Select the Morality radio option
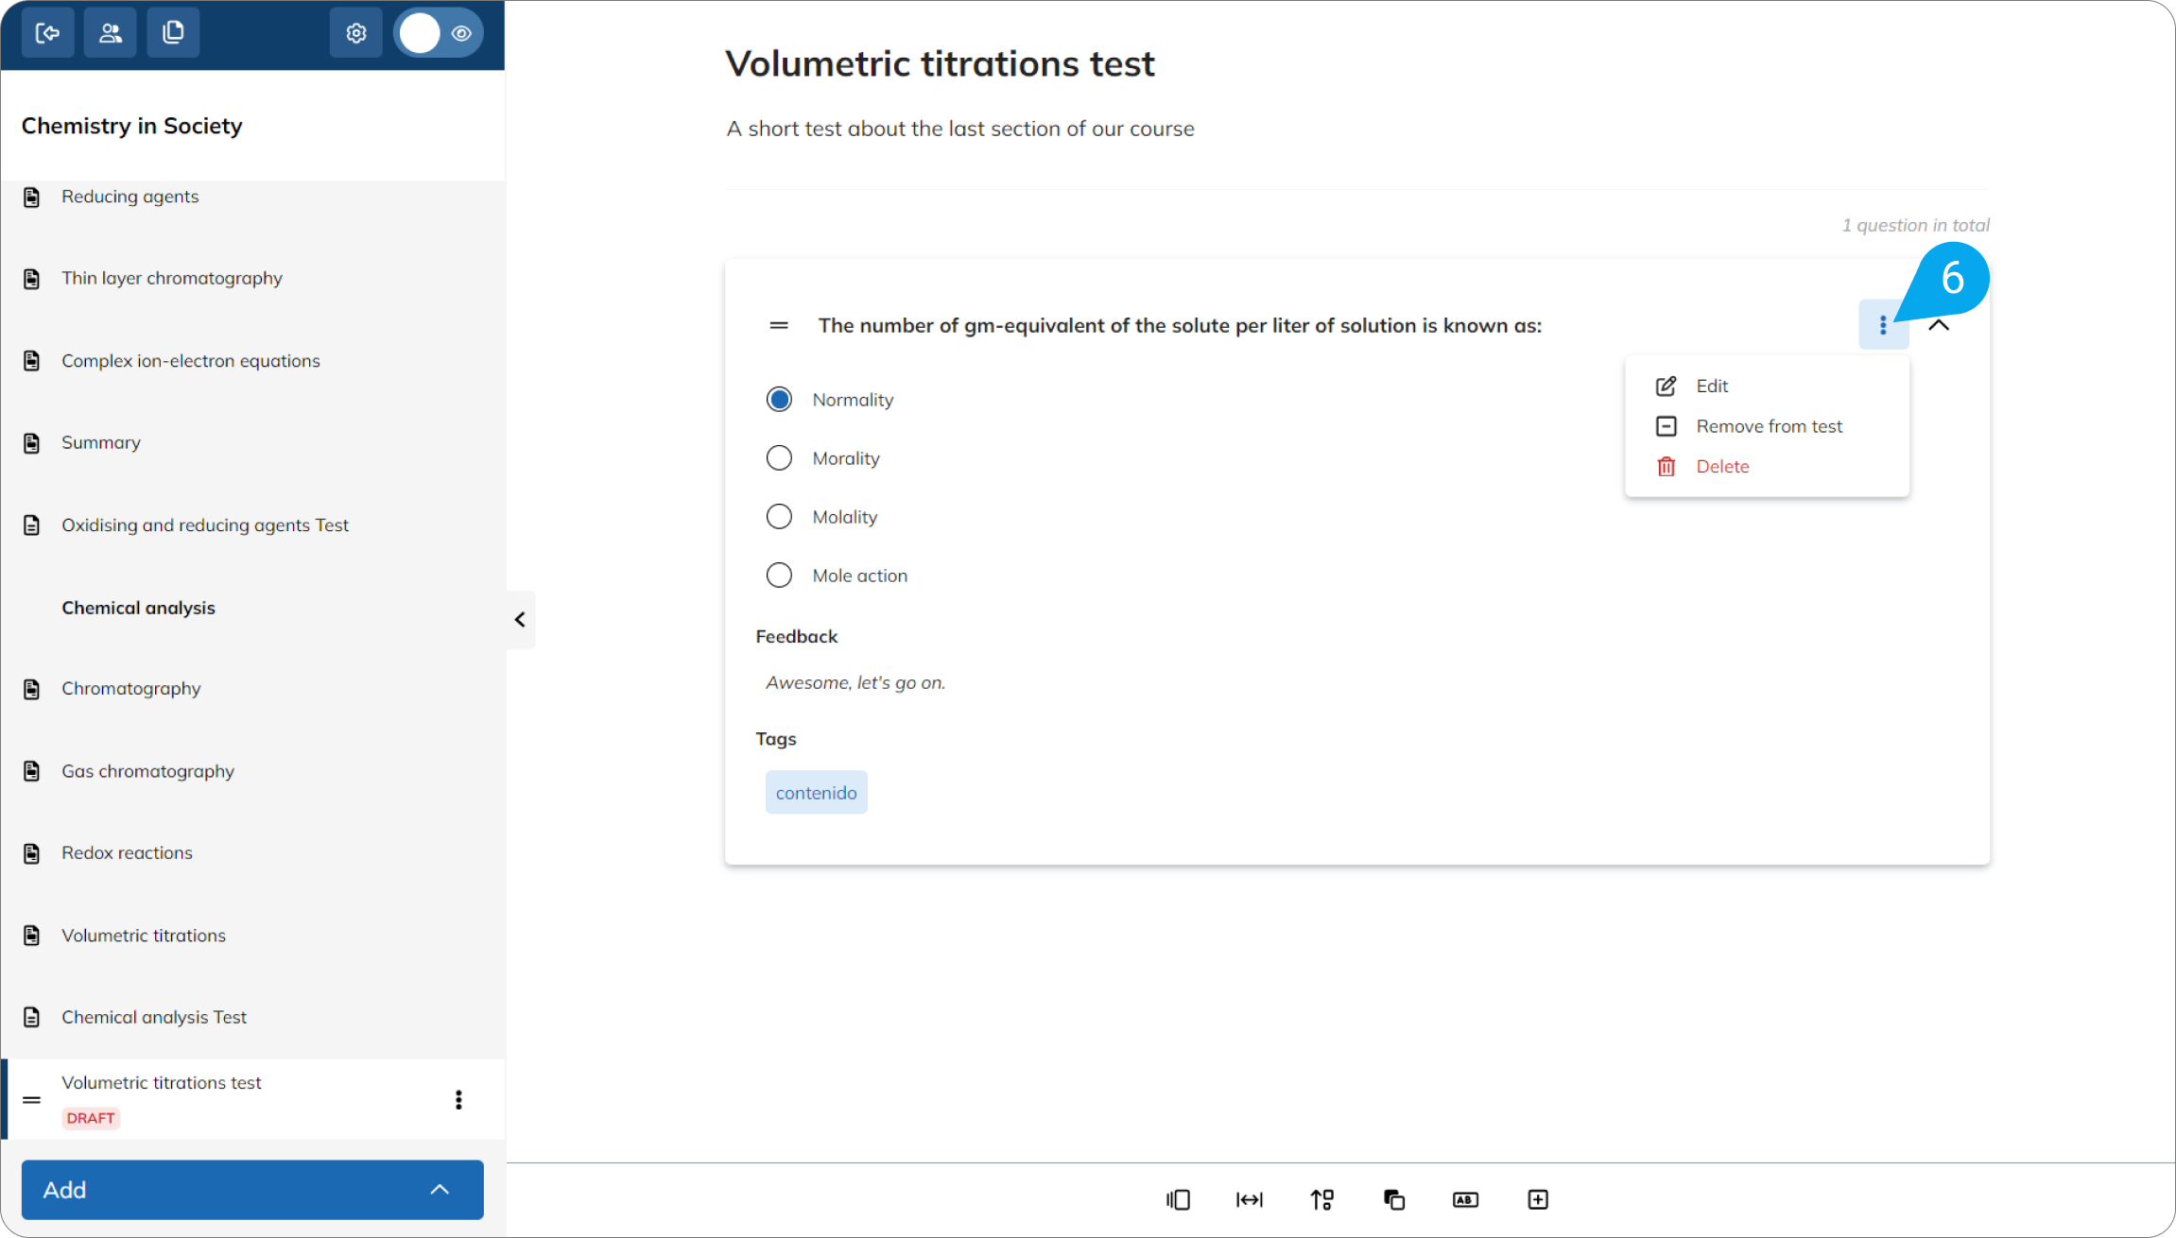 [x=779, y=458]
